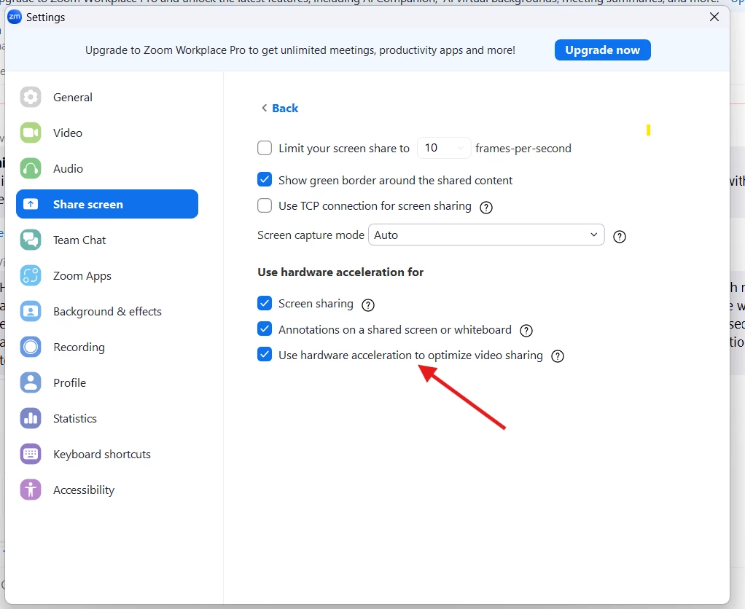
Task: Open the frames-per-second value dropdown
Action: point(444,148)
